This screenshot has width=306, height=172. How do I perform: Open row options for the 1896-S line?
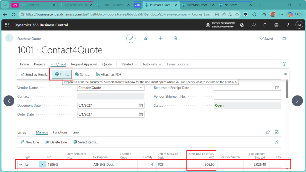42,165
